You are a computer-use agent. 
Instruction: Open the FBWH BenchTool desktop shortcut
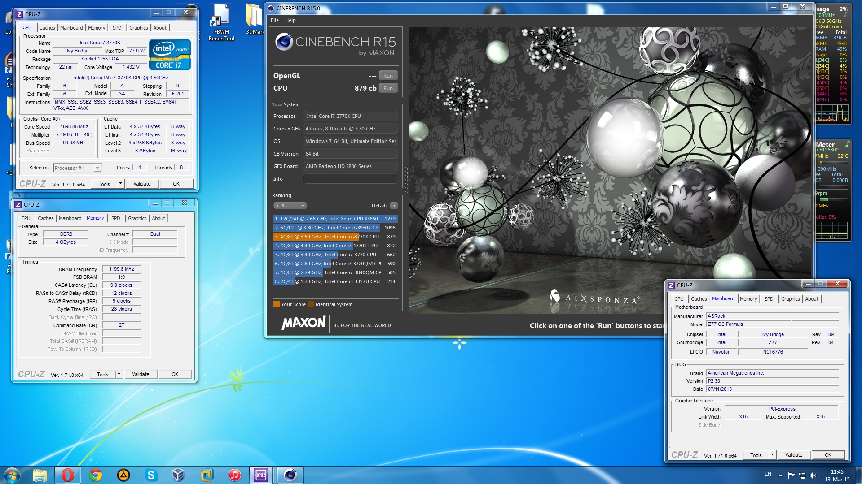[x=221, y=22]
